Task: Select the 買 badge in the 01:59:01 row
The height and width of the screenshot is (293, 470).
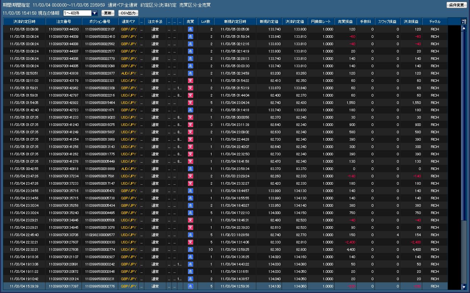Action: click(190, 95)
